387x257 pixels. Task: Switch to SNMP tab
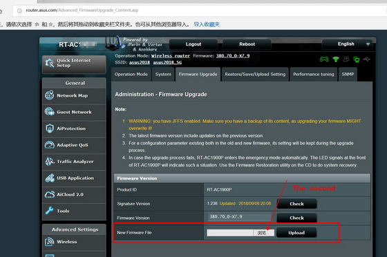coord(348,74)
